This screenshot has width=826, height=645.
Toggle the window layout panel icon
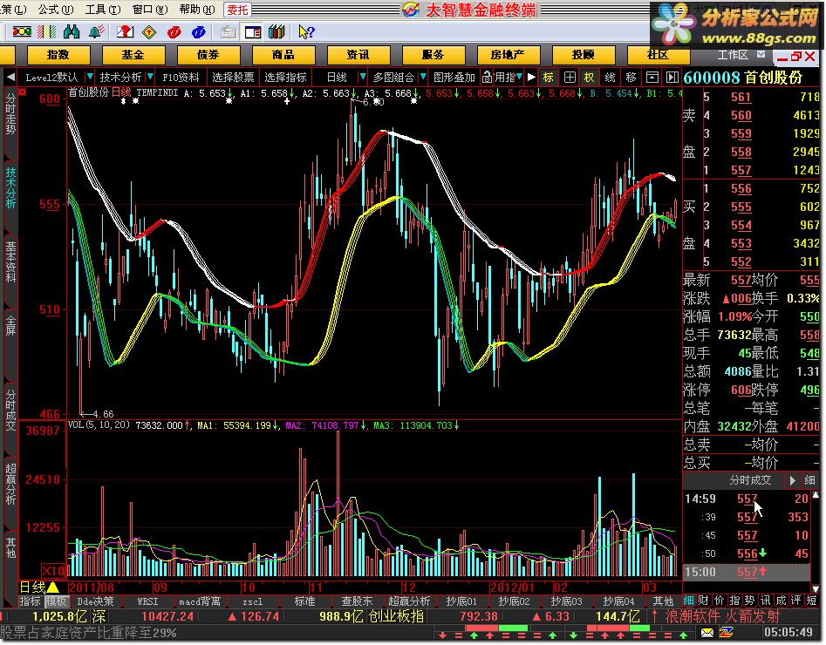click(253, 32)
